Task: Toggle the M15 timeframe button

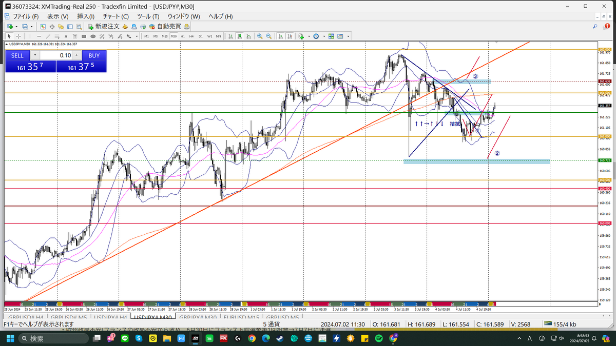Action: pos(165,36)
